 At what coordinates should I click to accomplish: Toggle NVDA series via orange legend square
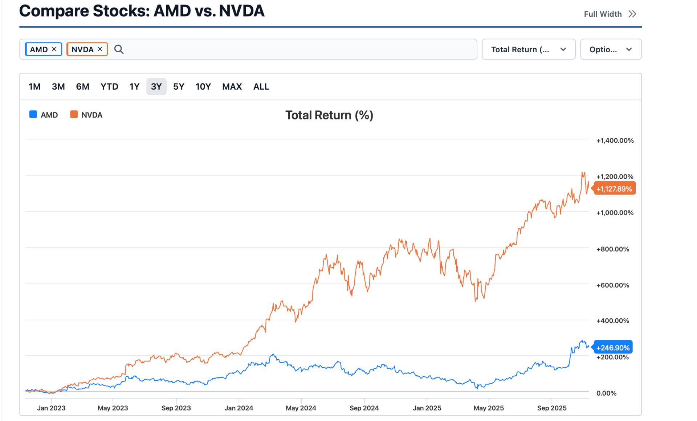click(x=74, y=114)
